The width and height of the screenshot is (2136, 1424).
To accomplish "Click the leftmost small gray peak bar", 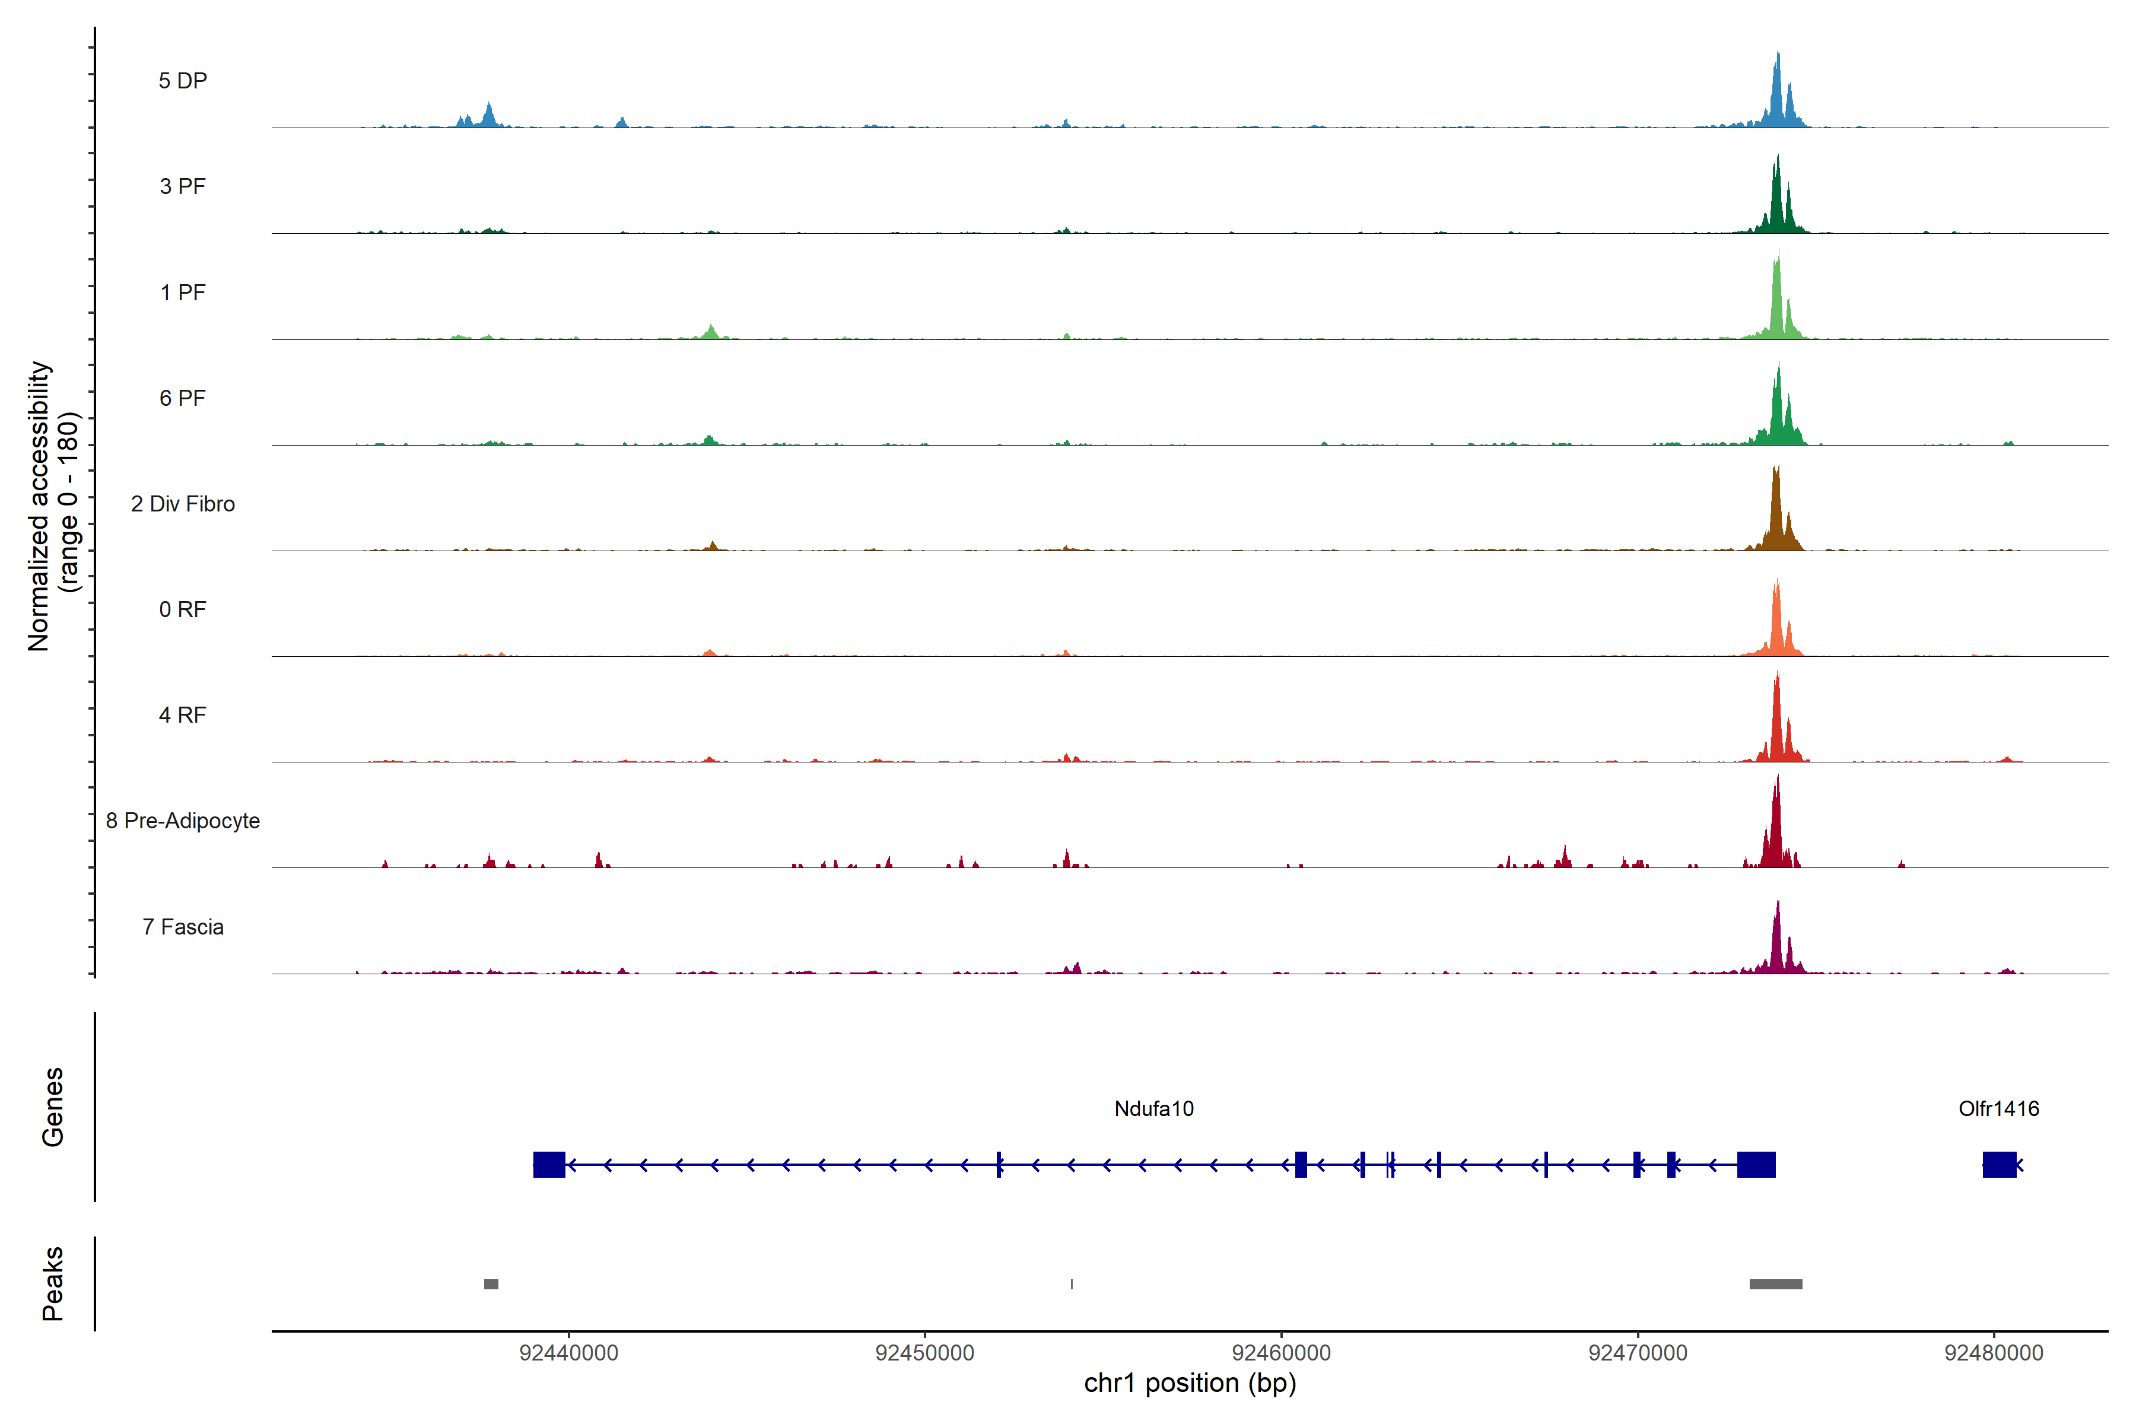I will coord(491,1284).
